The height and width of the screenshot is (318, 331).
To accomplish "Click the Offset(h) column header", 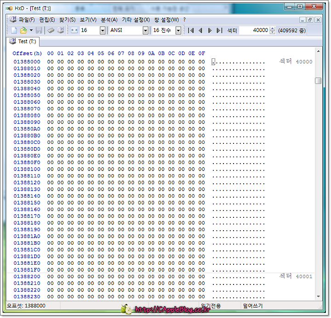I will click(x=27, y=53).
